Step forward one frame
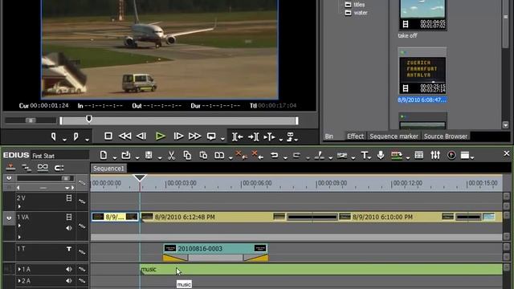Viewport: 514px width, 289px height. point(178,136)
